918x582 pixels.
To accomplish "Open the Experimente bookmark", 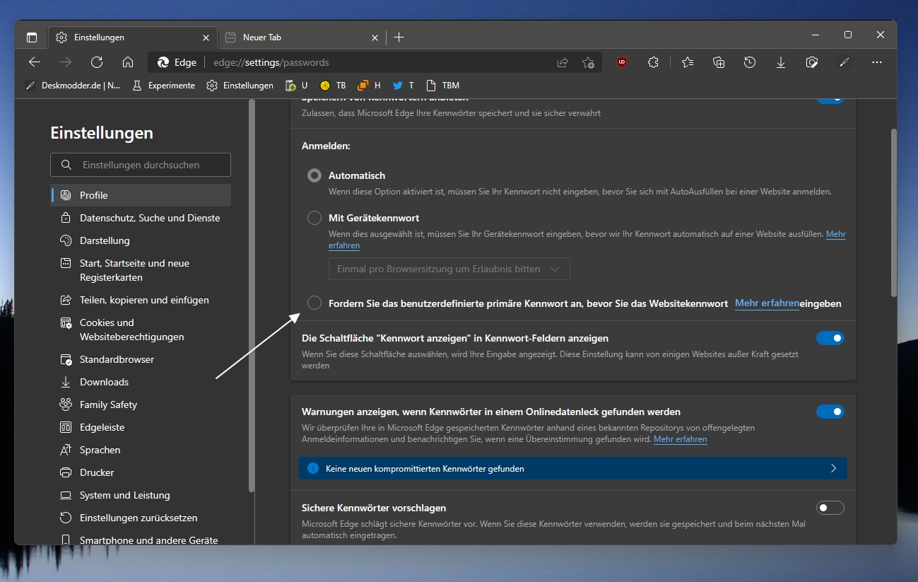I will [x=163, y=86].
